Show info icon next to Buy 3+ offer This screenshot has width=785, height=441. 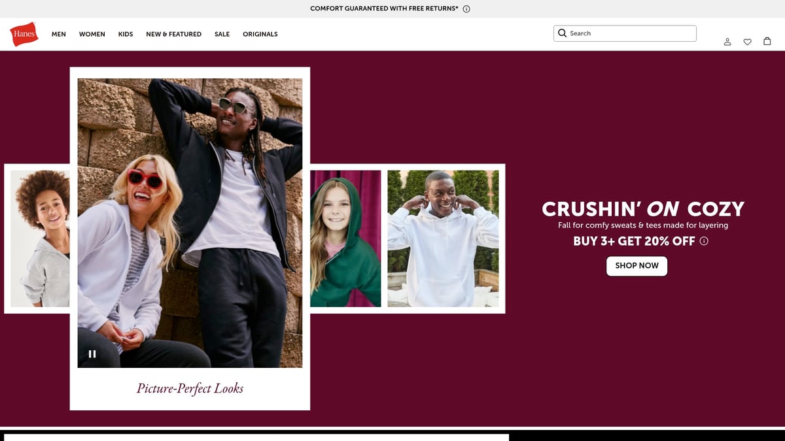pyautogui.click(x=704, y=240)
